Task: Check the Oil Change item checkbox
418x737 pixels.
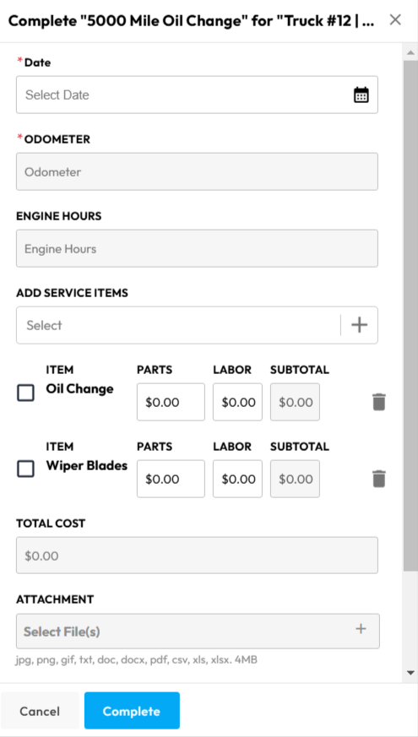Action: click(25, 393)
